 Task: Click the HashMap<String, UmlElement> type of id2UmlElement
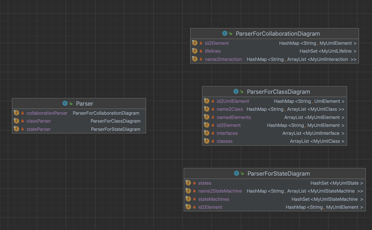[x=309, y=101]
